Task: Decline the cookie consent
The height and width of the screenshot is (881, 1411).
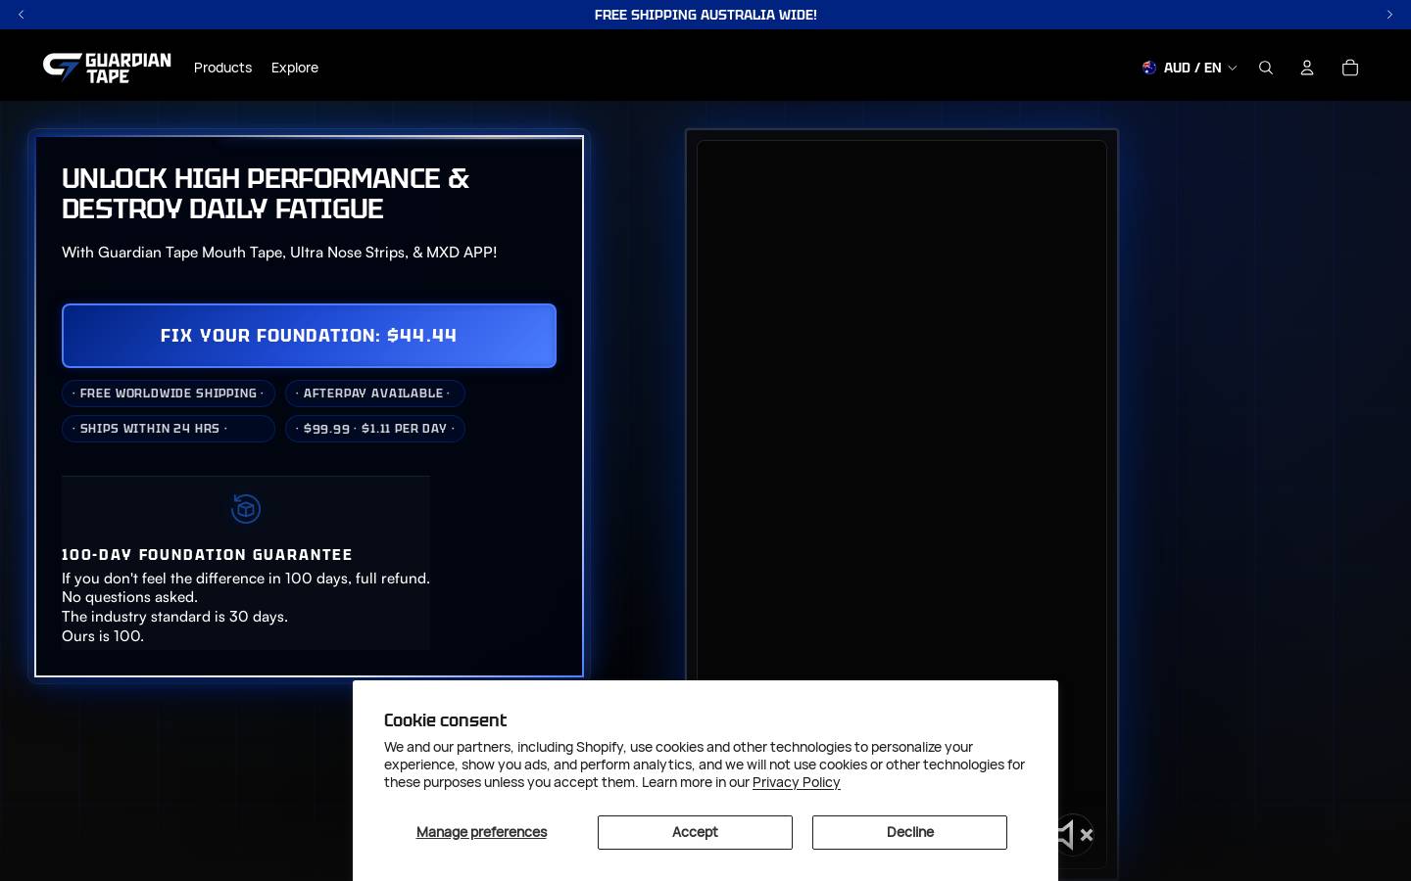Action: coord(909,832)
